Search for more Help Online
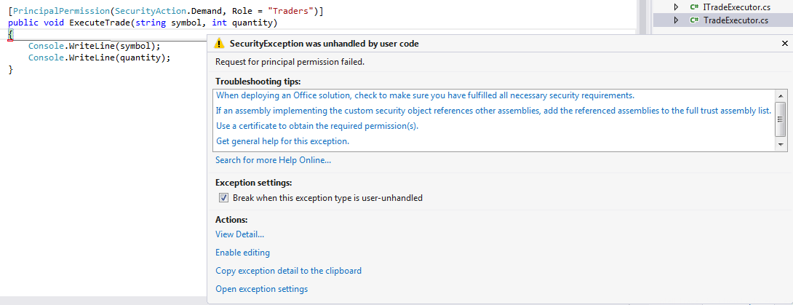793x305 pixels. (x=273, y=160)
